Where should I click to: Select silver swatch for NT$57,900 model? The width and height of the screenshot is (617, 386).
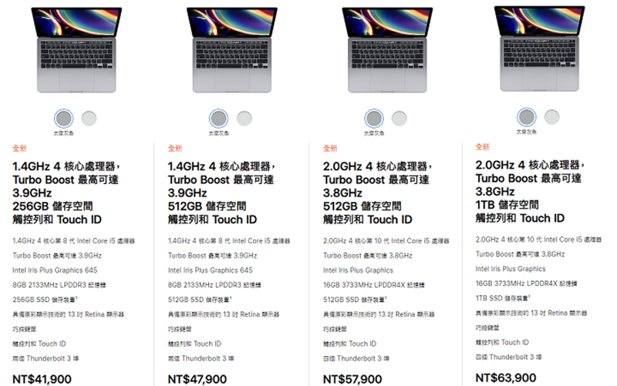pos(400,119)
